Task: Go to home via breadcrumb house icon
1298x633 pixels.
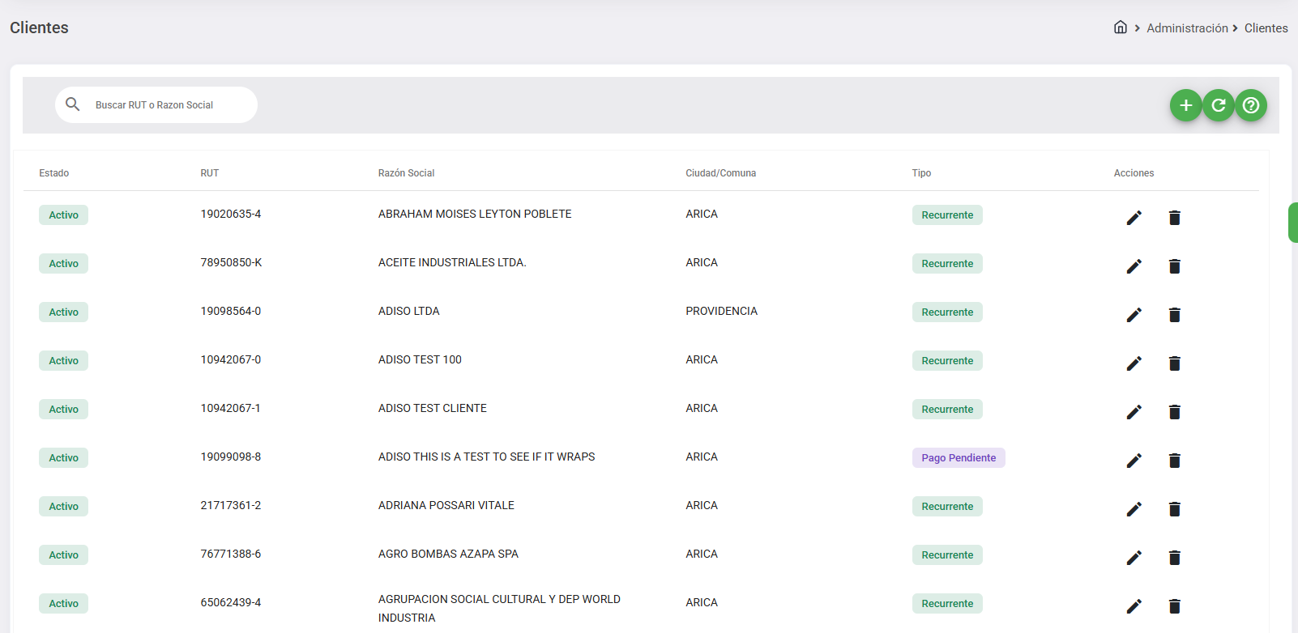Action: tap(1120, 28)
